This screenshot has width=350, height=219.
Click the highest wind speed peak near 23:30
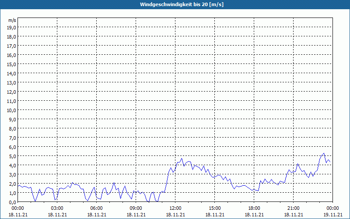point(324,153)
